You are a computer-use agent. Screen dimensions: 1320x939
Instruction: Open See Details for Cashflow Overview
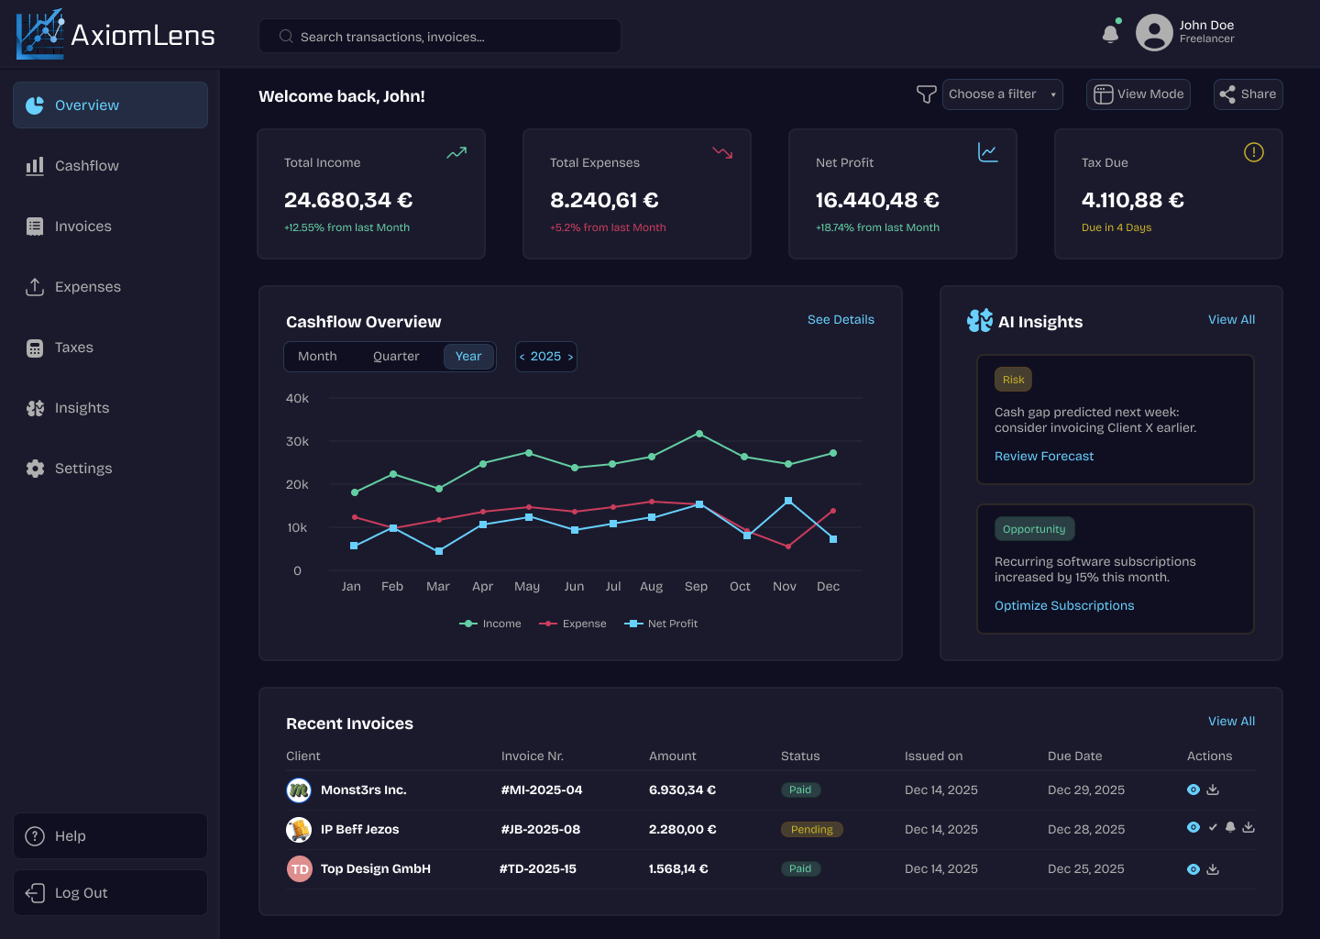(x=841, y=319)
